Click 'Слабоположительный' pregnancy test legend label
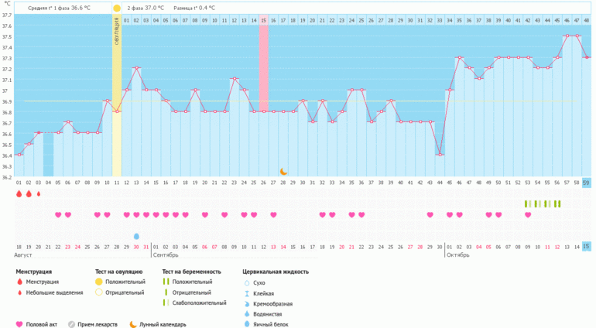596x328 pixels. (x=197, y=303)
